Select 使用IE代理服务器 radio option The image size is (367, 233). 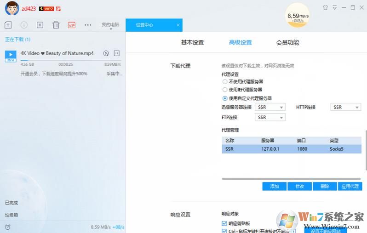coord(225,90)
